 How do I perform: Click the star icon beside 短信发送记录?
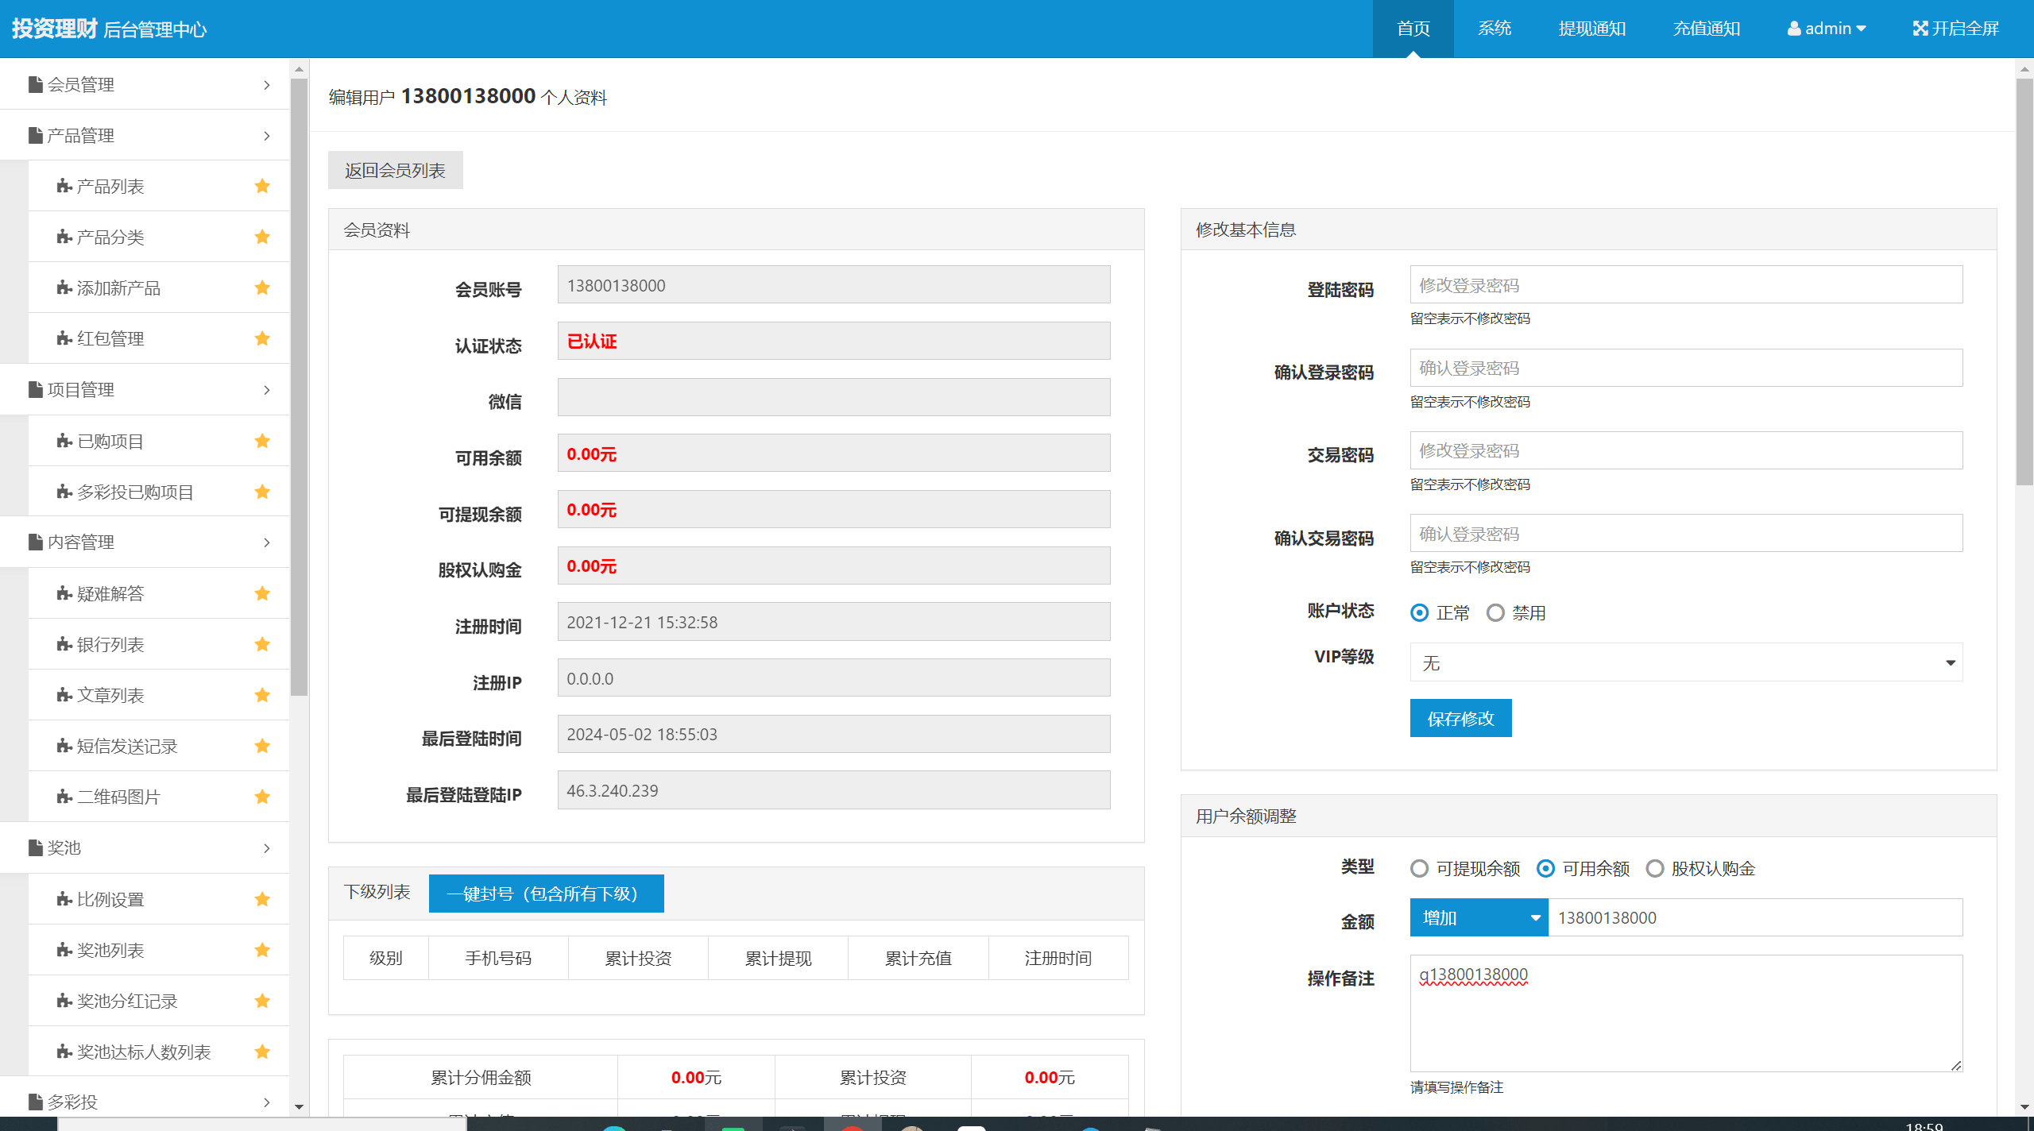[x=262, y=746]
